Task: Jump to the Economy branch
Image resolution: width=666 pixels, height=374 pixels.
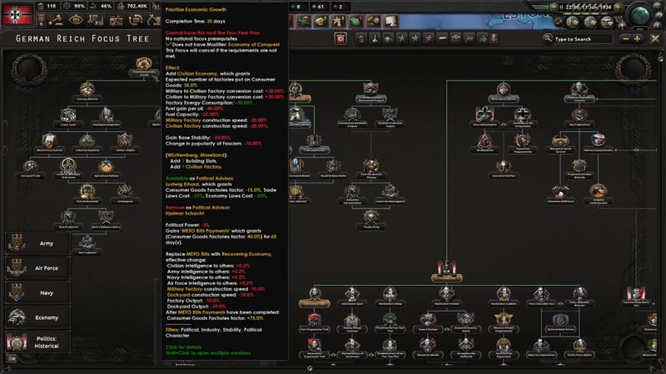Action: pyautogui.click(x=37, y=317)
